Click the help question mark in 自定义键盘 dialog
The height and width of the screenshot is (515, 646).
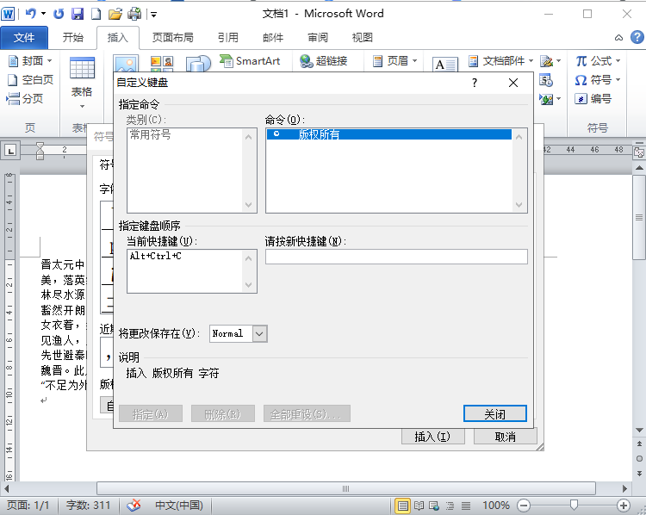pyautogui.click(x=475, y=83)
